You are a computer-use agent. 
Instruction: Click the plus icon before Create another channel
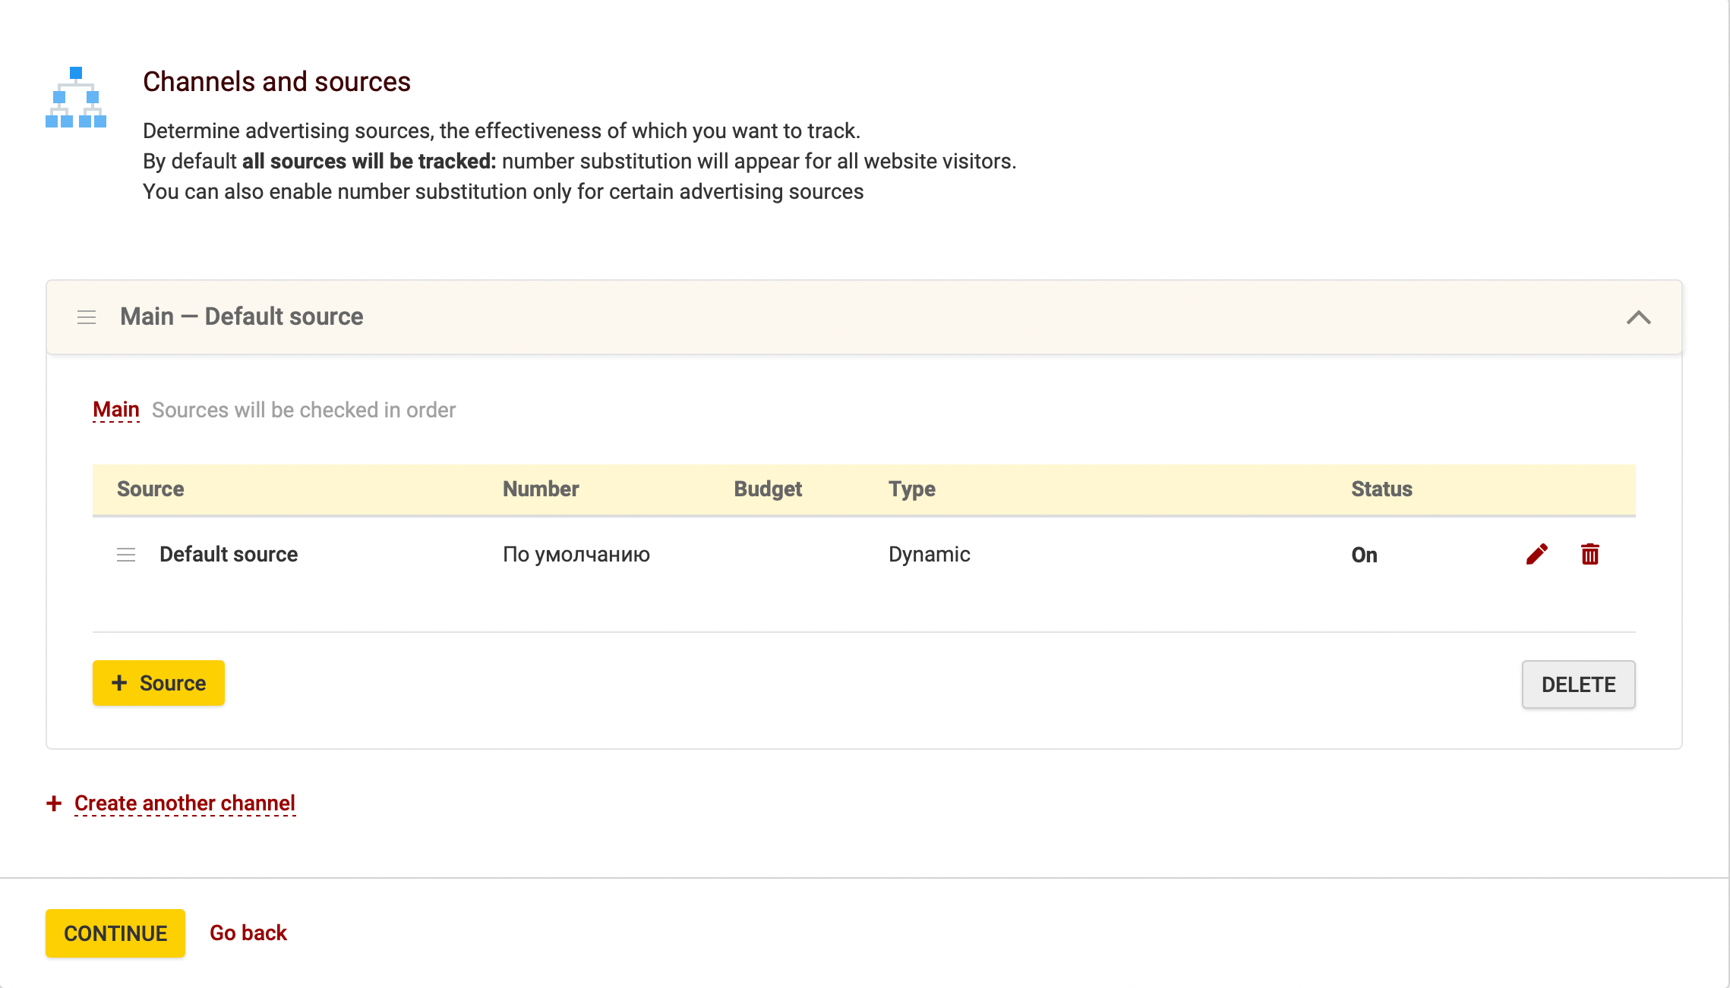point(53,803)
